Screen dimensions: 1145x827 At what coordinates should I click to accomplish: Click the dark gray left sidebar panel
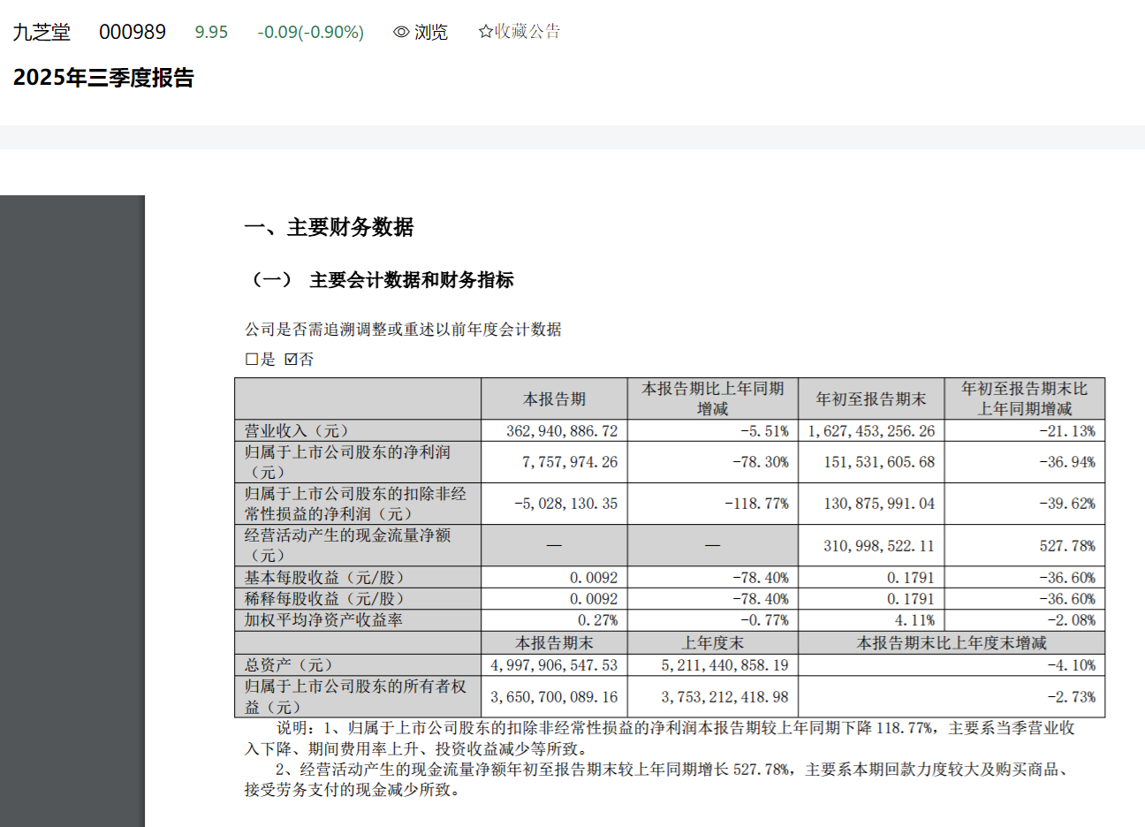coord(72,511)
